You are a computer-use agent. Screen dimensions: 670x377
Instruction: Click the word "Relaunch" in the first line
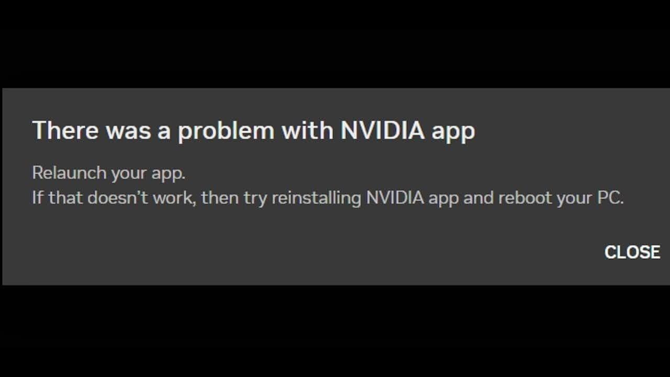[x=69, y=173]
